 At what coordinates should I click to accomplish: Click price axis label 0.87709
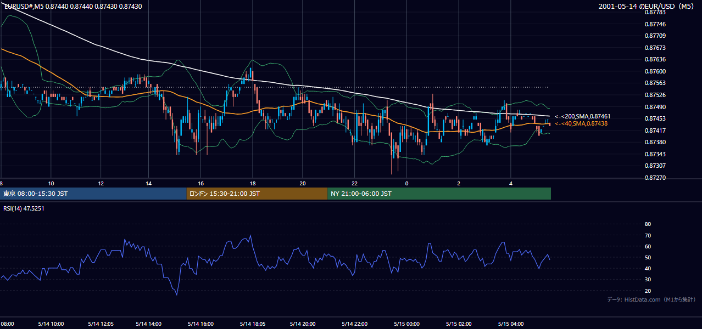pyautogui.click(x=655, y=36)
